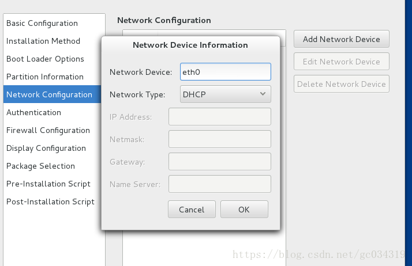Confirm the dialog with OK

coord(244,210)
